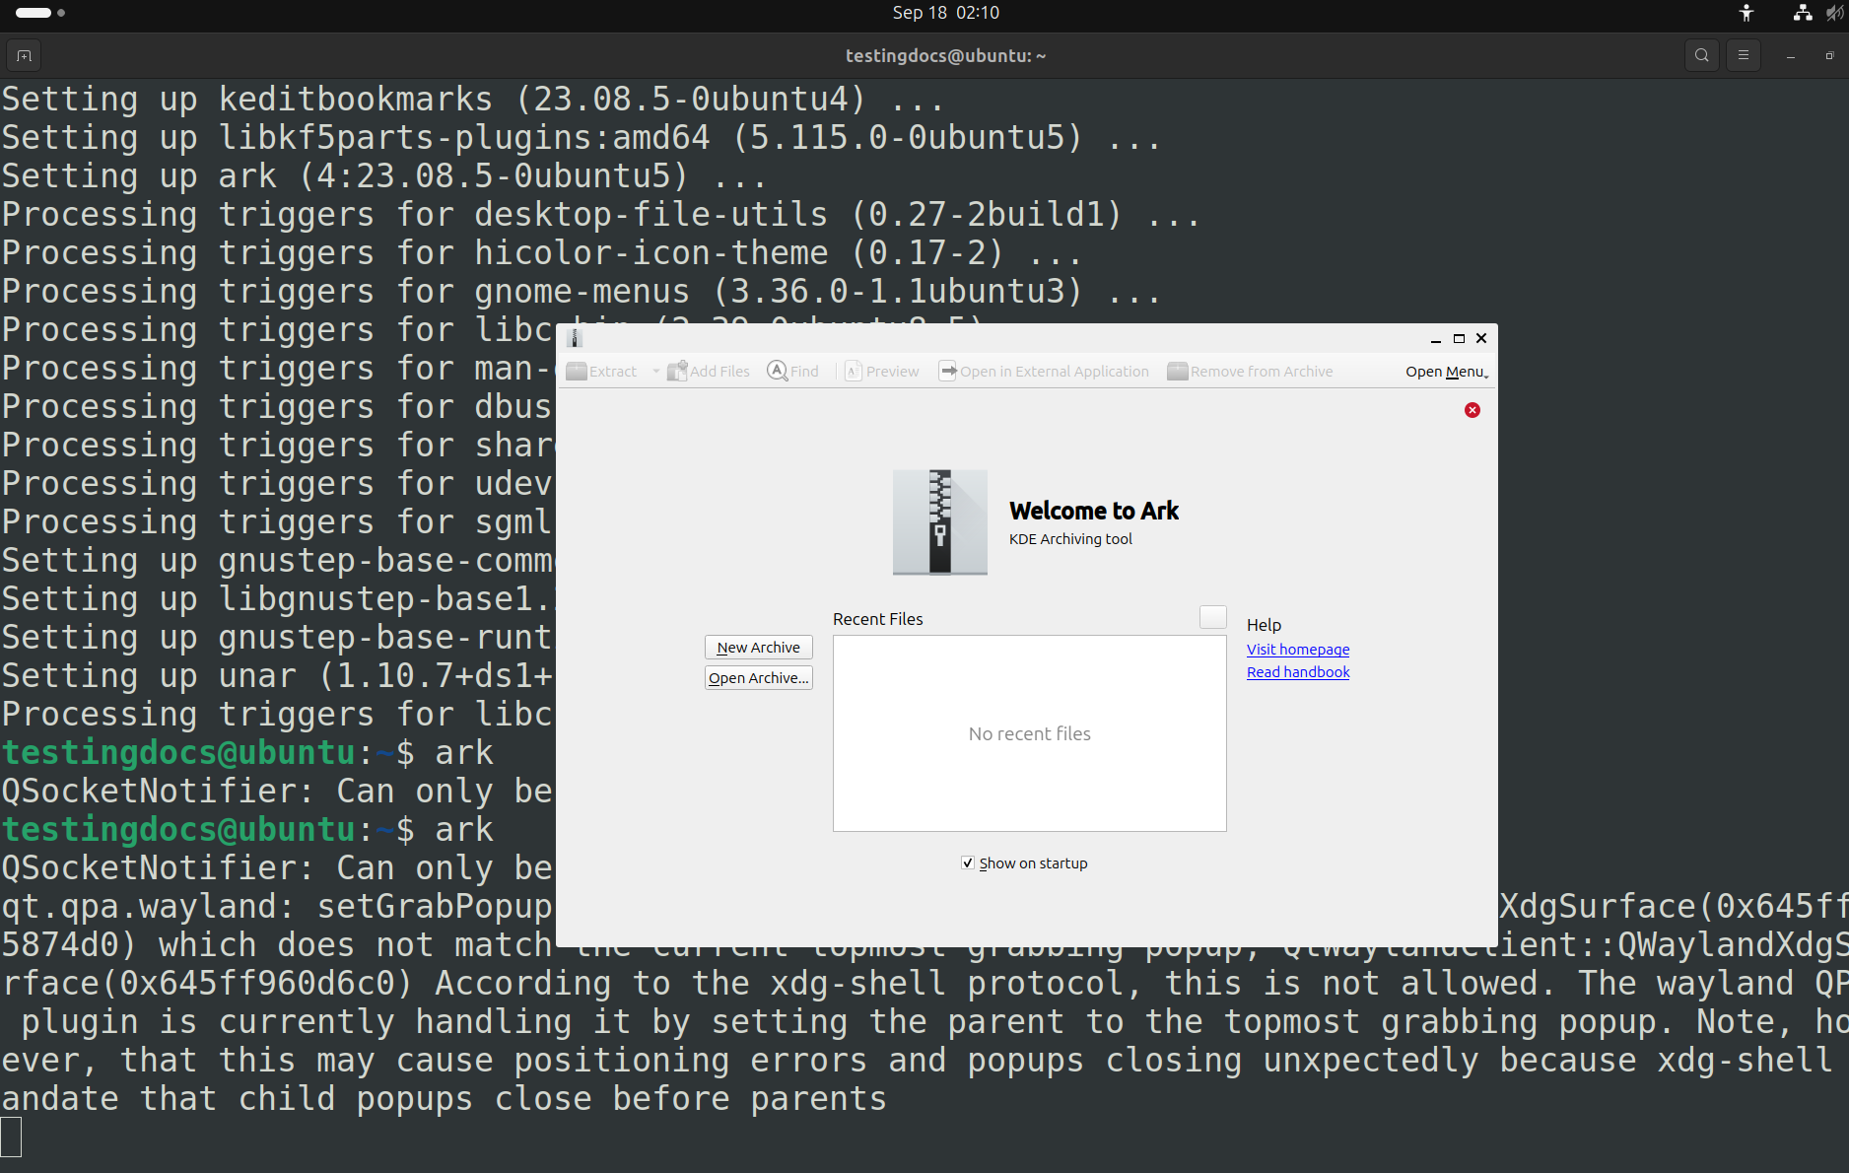Image resolution: width=1849 pixels, height=1173 pixels.
Task: Click terminal line 'Setting up ark (4:23.08.5-0ubuntu5)'
Action: (x=384, y=176)
